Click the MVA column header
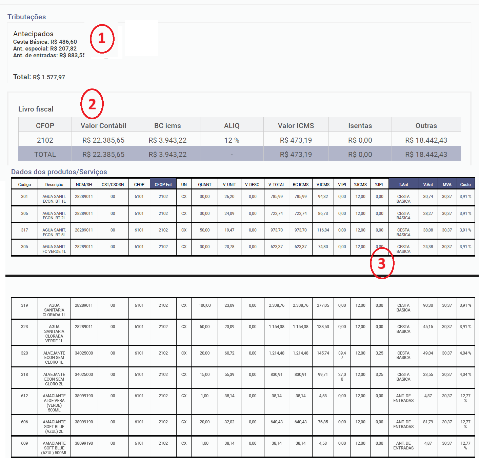 (x=447, y=185)
